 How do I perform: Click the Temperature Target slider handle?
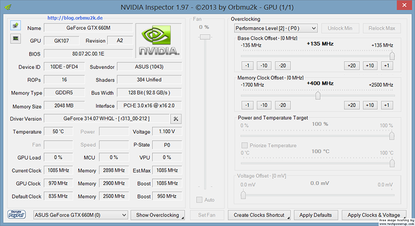click(x=392, y=163)
